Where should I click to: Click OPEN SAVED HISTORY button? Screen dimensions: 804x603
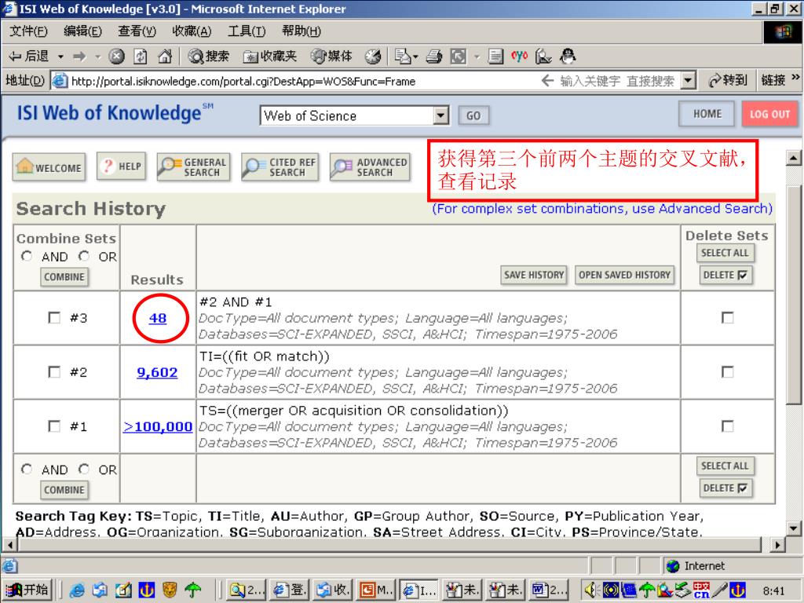pos(624,275)
